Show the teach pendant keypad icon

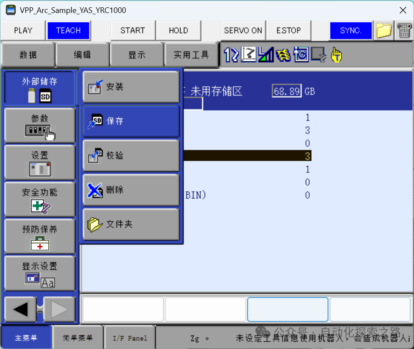point(404,30)
